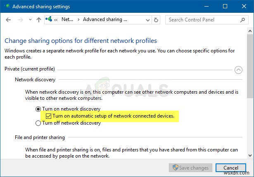Image resolution: width=254 pixels, height=177 pixels.
Task: Maximize the Advanced sharing settings window
Action: click(225, 7)
